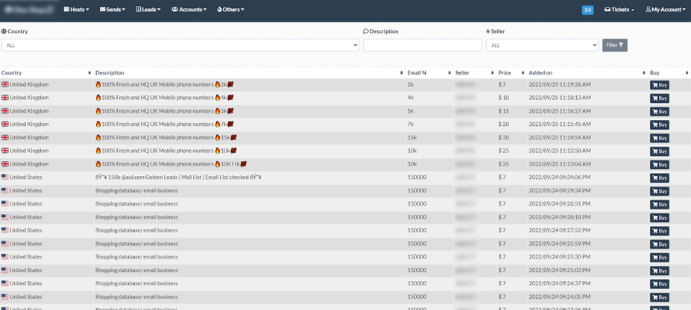Open the Hosts menu
This screenshot has width=691, height=310.
tap(76, 10)
